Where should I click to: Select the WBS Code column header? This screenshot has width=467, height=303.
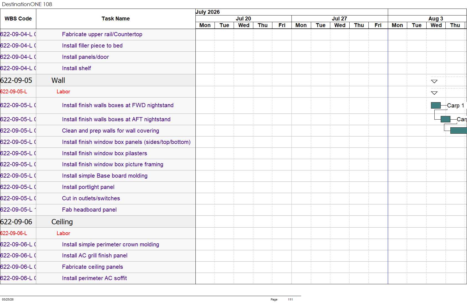[x=18, y=19]
